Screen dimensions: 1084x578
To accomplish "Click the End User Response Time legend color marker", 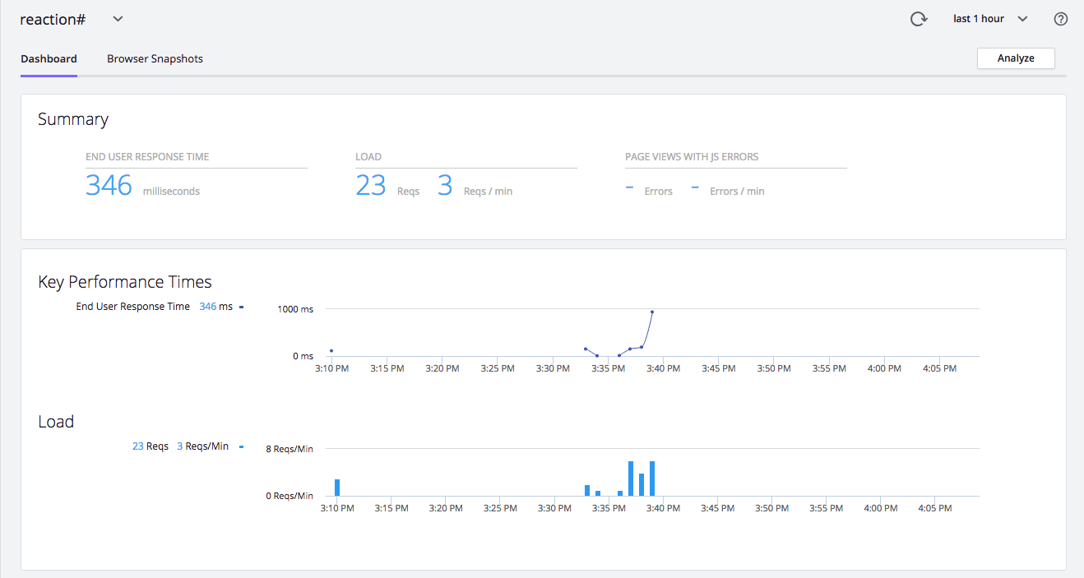I will click(x=242, y=307).
